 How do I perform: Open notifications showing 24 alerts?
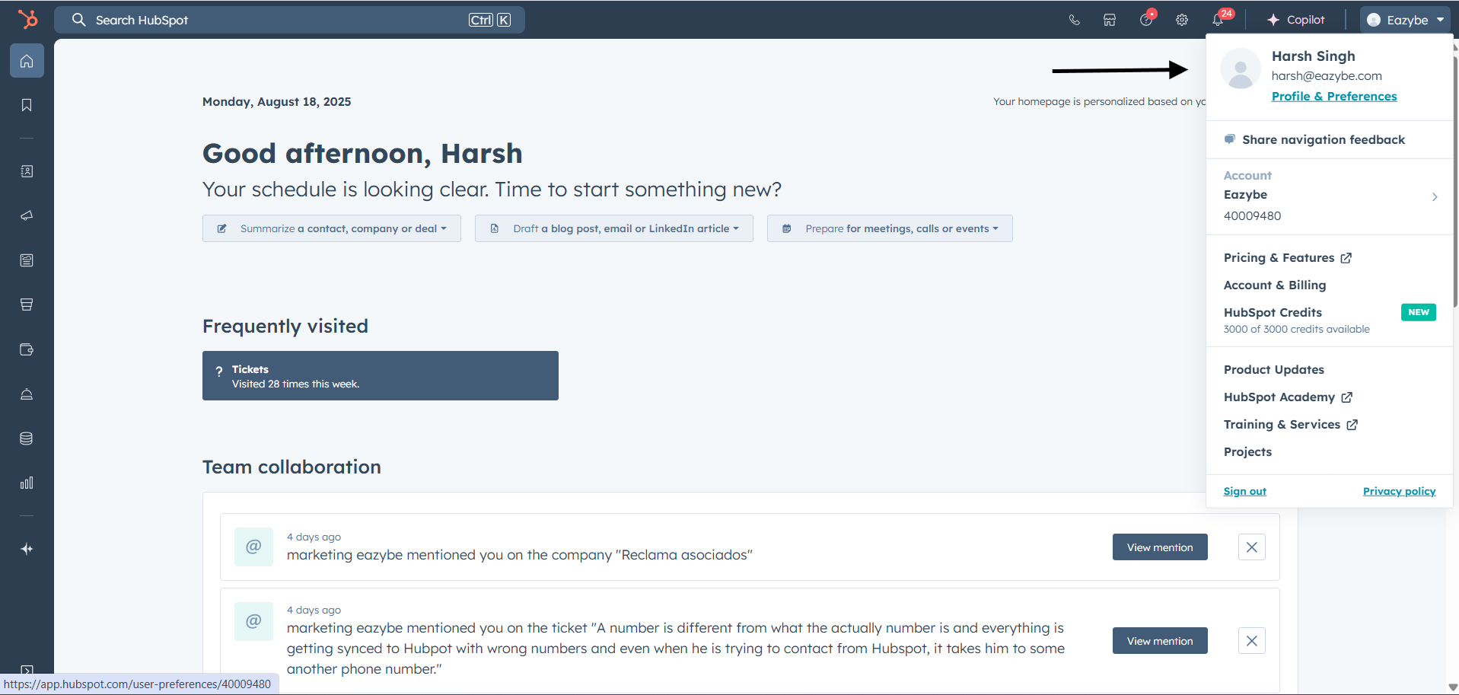[x=1216, y=20]
